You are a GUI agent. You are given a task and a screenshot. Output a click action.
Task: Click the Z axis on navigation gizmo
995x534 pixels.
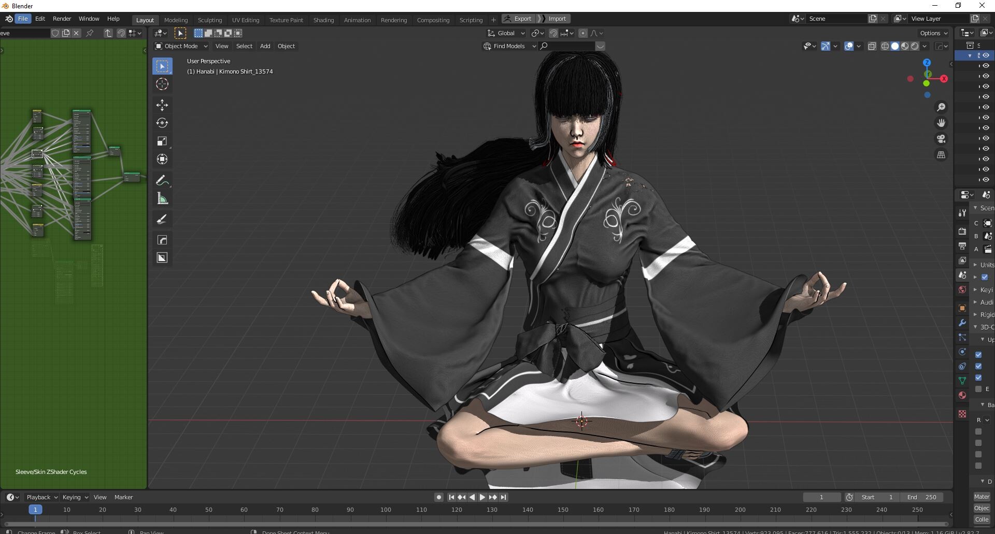pyautogui.click(x=927, y=63)
